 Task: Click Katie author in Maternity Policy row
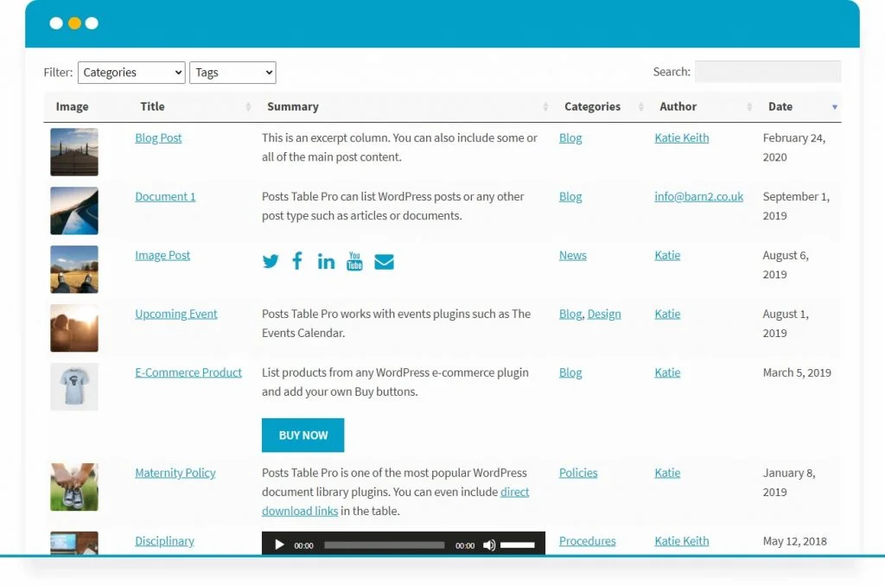[667, 473]
